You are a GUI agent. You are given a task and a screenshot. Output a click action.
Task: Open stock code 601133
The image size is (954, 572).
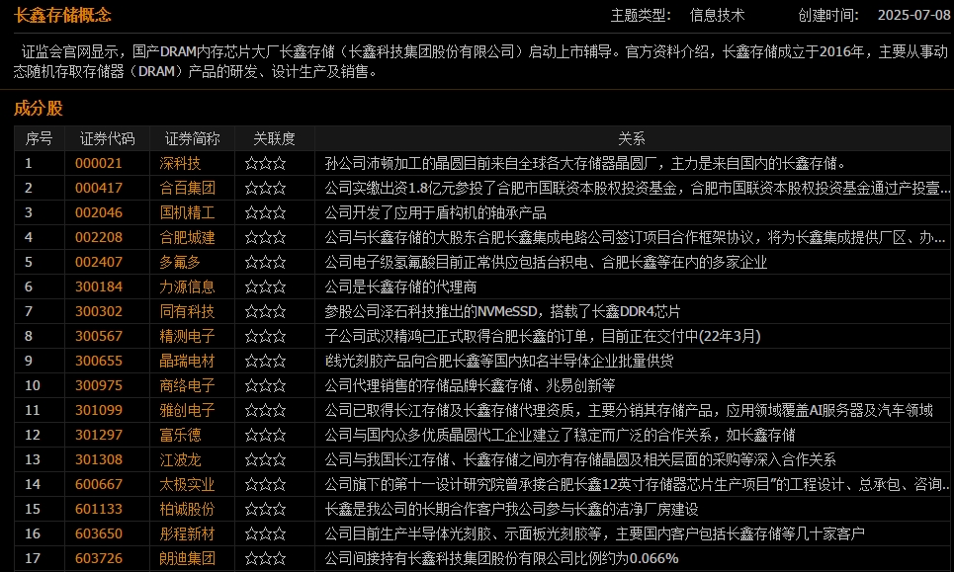[x=99, y=509]
